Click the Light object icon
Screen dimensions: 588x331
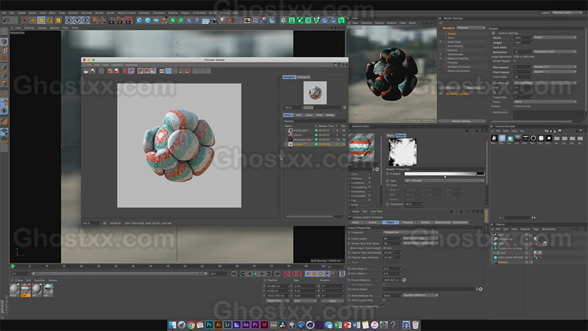tap(222, 20)
